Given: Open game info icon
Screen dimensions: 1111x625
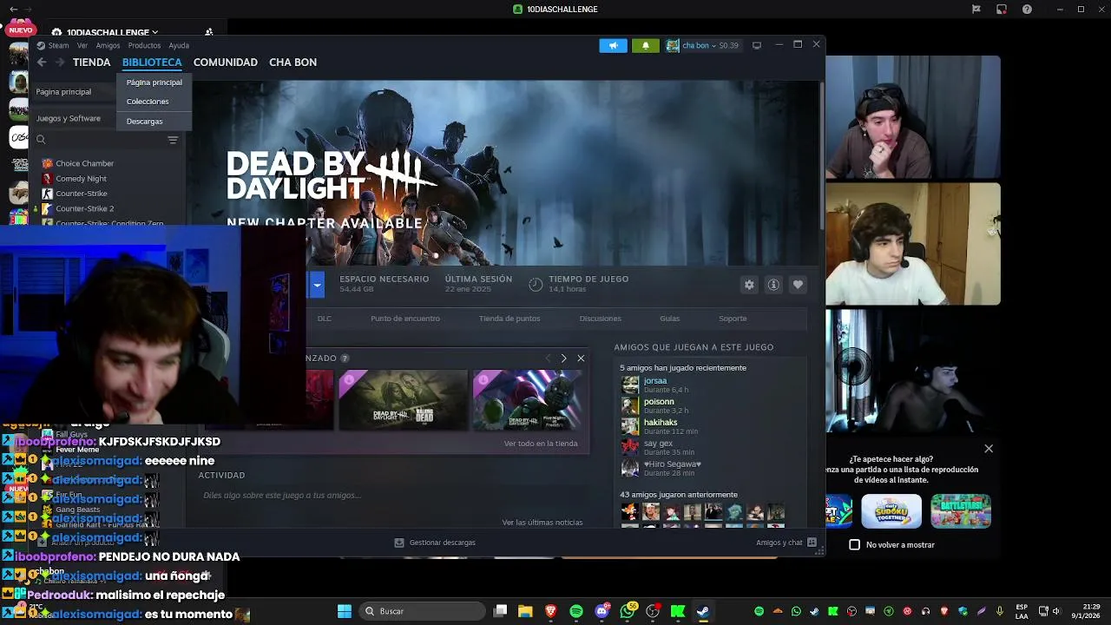Looking at the screenshot, I should tap(773, 285).
